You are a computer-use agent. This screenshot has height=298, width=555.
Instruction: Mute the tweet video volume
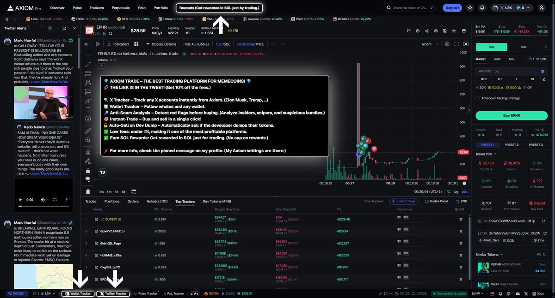[x=42, y=200]
